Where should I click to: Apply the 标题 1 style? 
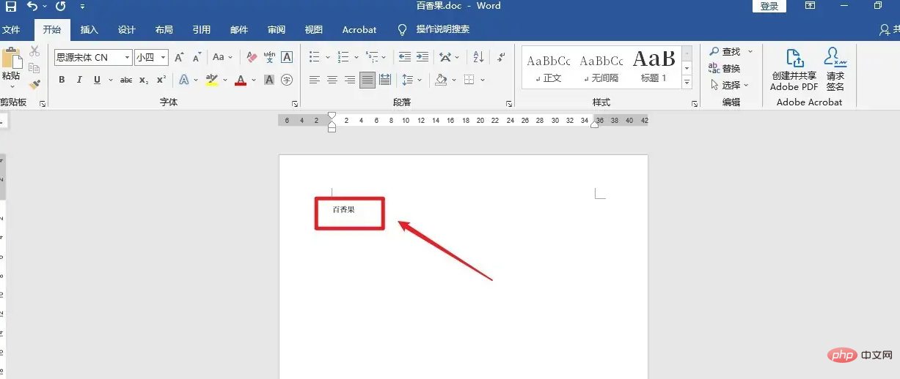(654, 67)
